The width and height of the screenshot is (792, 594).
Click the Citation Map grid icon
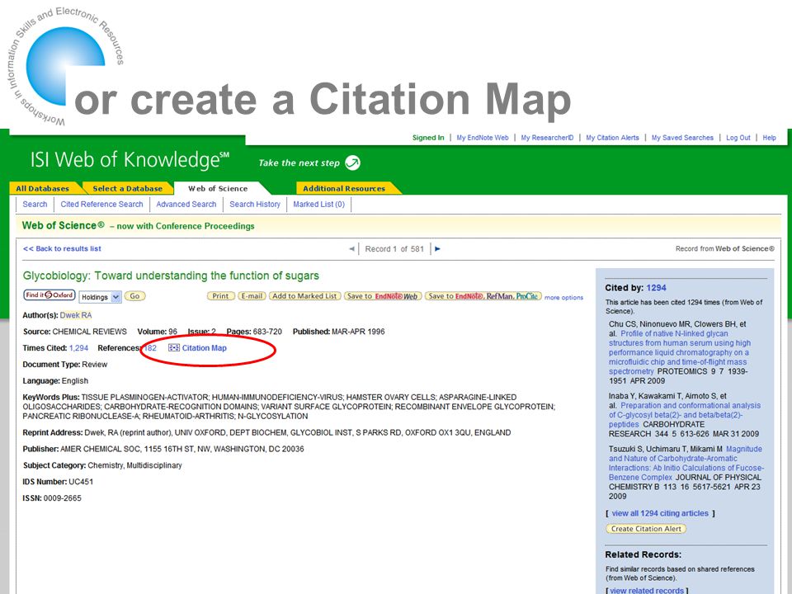174,347
